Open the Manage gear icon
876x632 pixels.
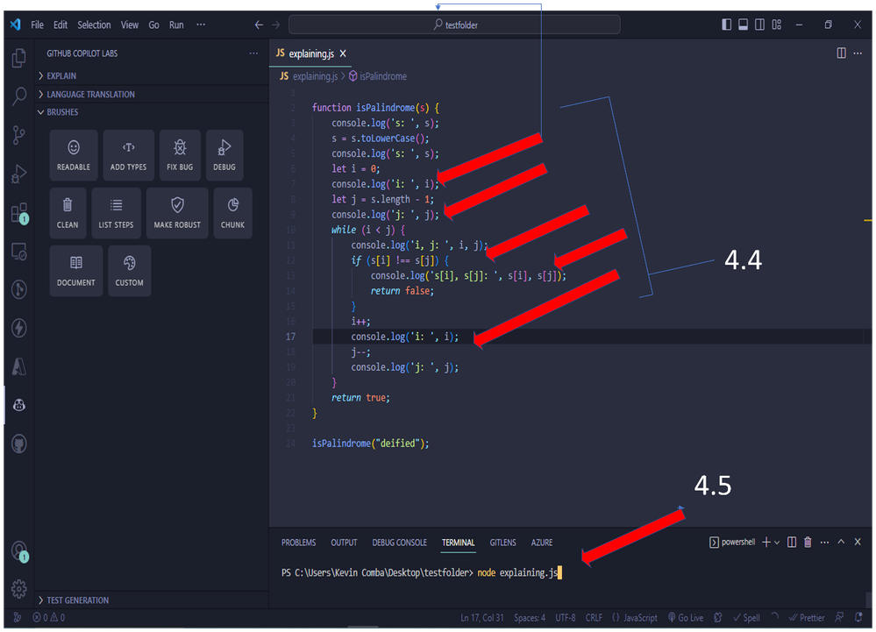click(x=19, y=588)
